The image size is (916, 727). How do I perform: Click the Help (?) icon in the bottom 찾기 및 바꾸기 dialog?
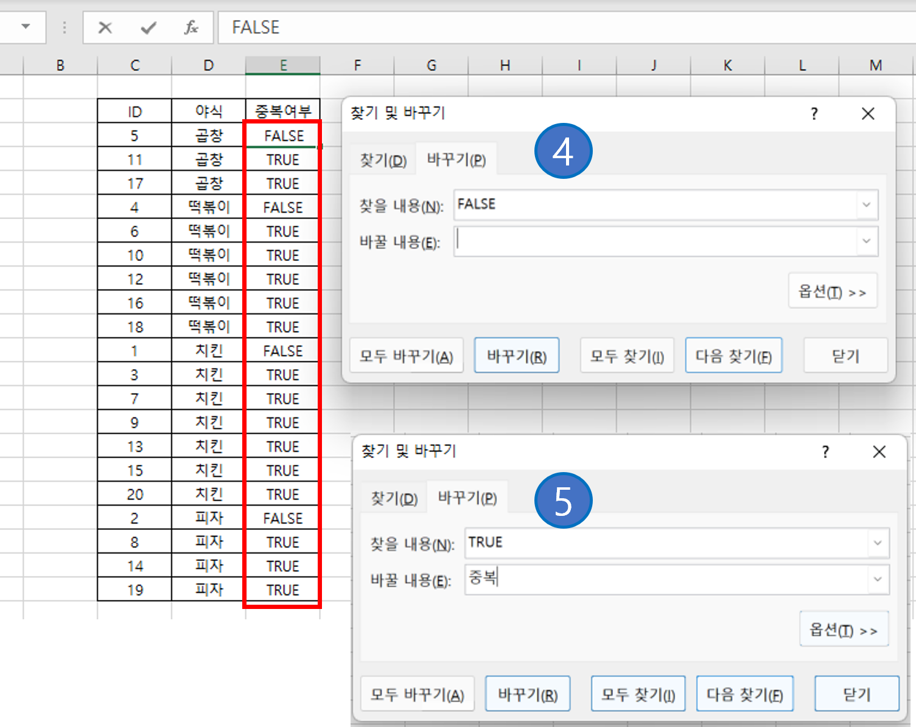point(825,451)
